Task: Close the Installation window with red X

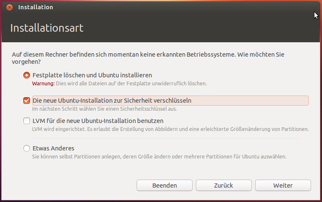Action: pos(9,7)
